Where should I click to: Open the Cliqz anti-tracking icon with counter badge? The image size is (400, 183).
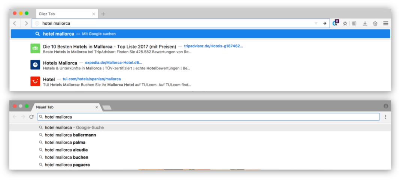pyautogui.click(x=336, y=23)
